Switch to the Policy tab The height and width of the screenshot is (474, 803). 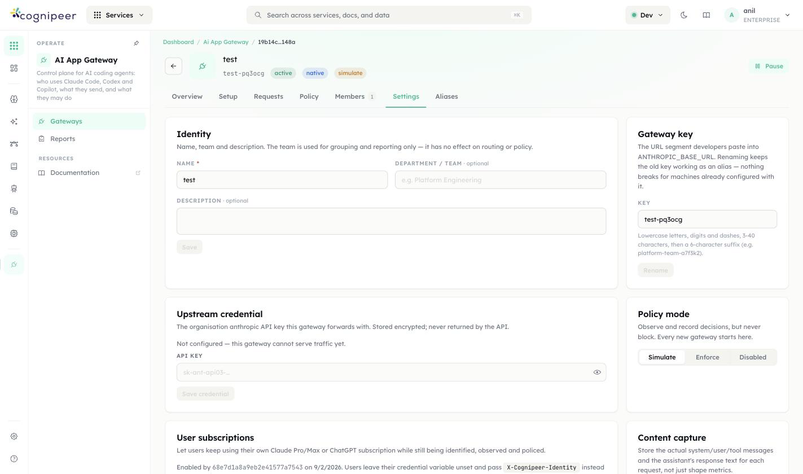click(x=309, y=96)
